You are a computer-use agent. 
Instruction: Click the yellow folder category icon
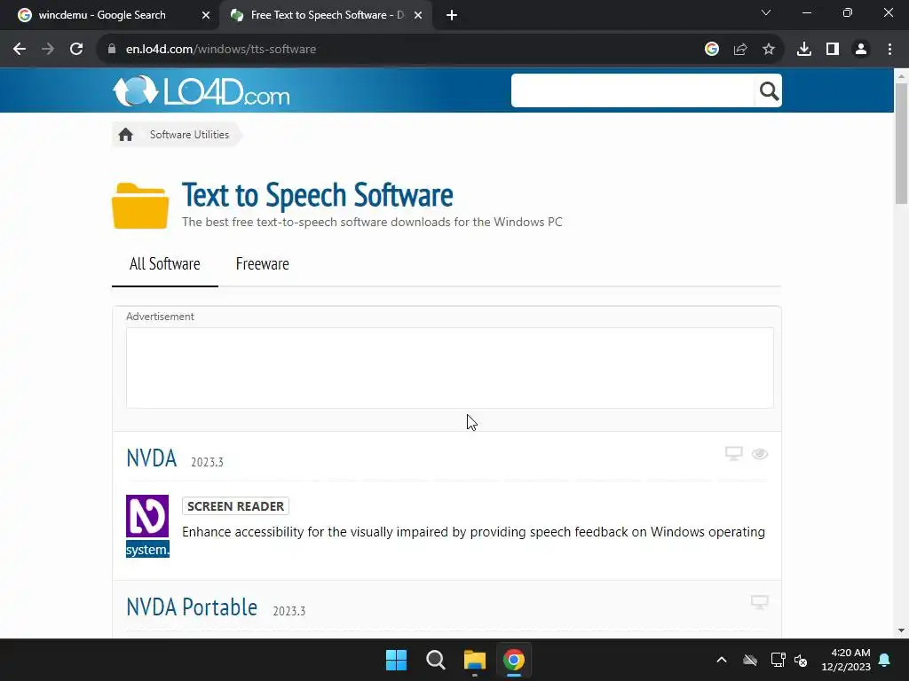tap(140, 206)
